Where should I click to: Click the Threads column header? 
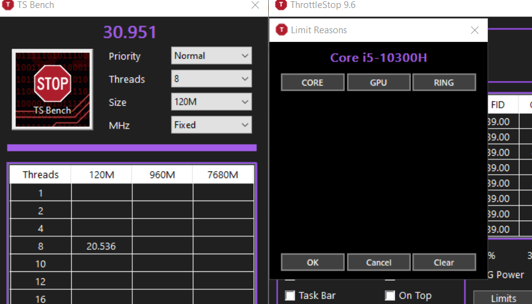[41, 175]
